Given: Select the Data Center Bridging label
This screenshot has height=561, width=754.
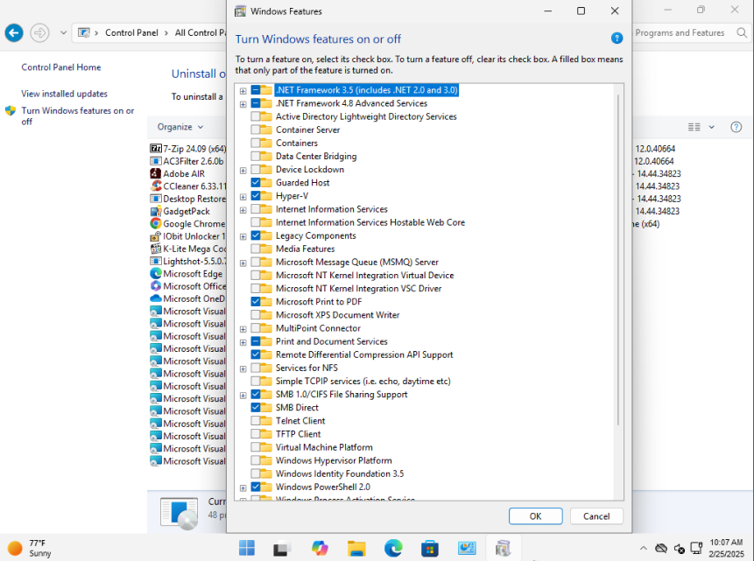Looking at the screenshot, I should point(316,157).
